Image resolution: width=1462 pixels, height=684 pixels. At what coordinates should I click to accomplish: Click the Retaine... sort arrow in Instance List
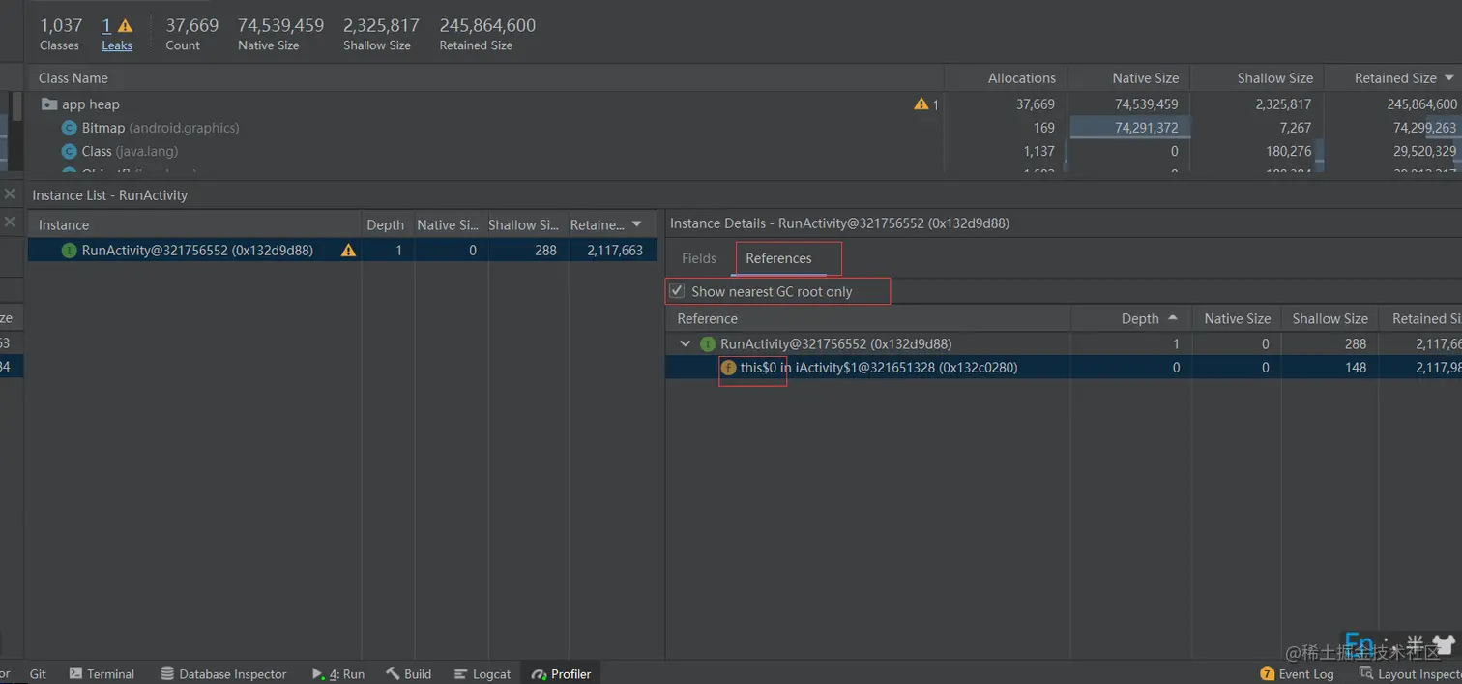click(x=636, y=224)
